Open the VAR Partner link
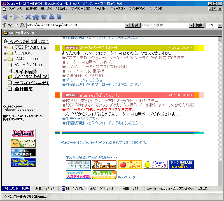The width and height of the screenshot is (224, 201). (29, 59)
